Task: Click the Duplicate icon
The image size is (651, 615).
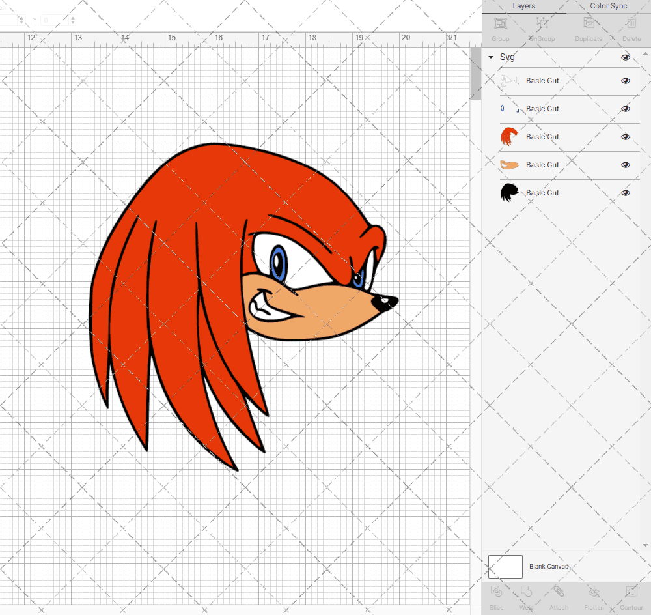Action: click(x=589, y=23)
